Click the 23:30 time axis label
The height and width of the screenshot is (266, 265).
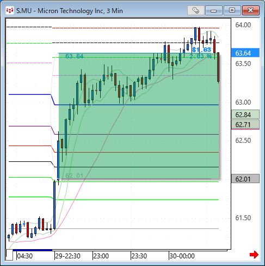(x=139, y=256)
